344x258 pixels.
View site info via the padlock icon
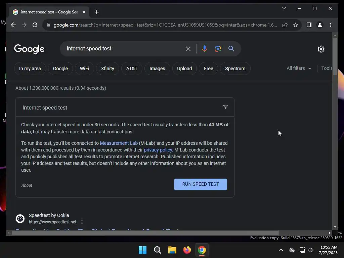(48, 25)
